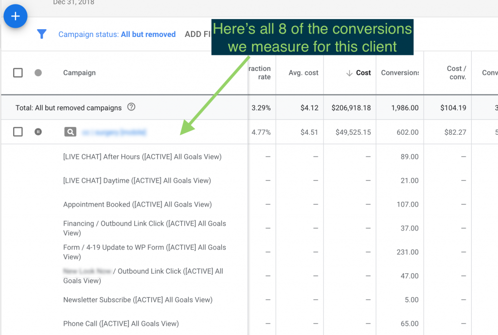Click the paused status icon in campaign row
This screenshot has width=498, height=335.
tap(38, 132)
